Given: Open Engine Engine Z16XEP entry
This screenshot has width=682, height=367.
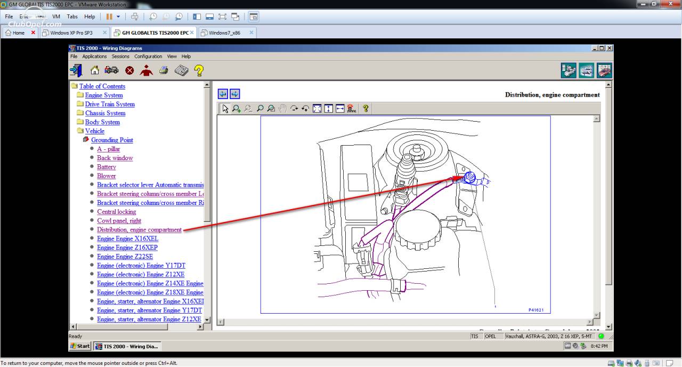Looking at the screenshot, I should [x=127, y=248].
